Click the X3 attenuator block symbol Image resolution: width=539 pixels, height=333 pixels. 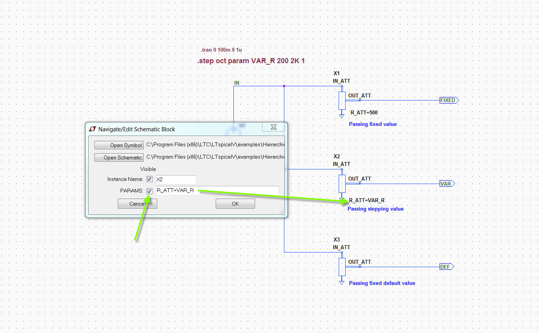pos(341,267)
